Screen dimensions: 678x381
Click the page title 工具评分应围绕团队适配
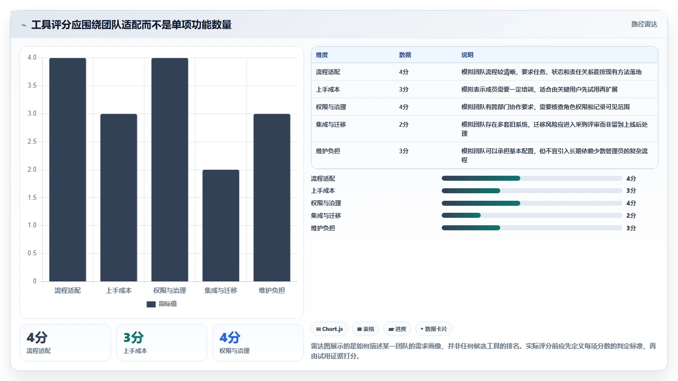131,25
